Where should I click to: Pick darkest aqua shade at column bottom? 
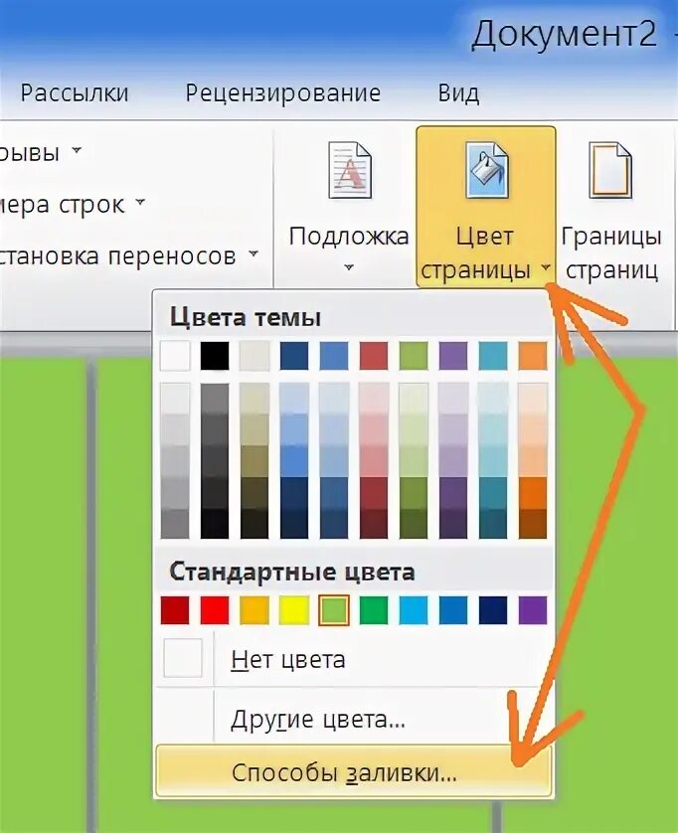pyautogui.click(x=493, y=524)
